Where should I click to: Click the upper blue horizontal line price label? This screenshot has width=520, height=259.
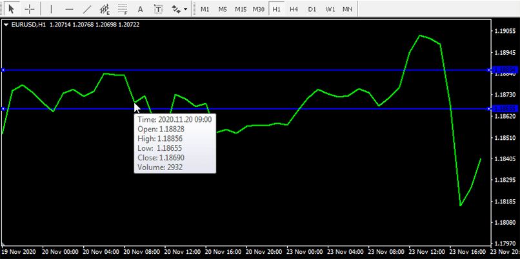coord(505,70)
